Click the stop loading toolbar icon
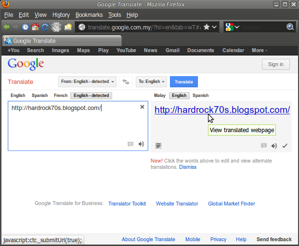 [x=56, y=27]
